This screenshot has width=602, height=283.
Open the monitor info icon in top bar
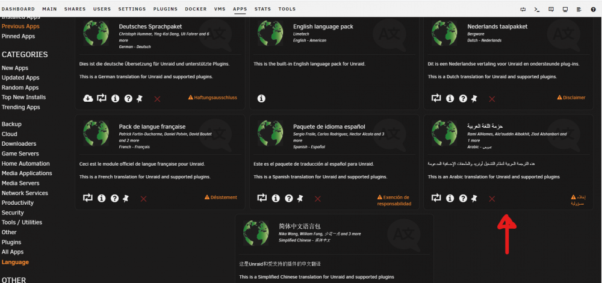565,10
